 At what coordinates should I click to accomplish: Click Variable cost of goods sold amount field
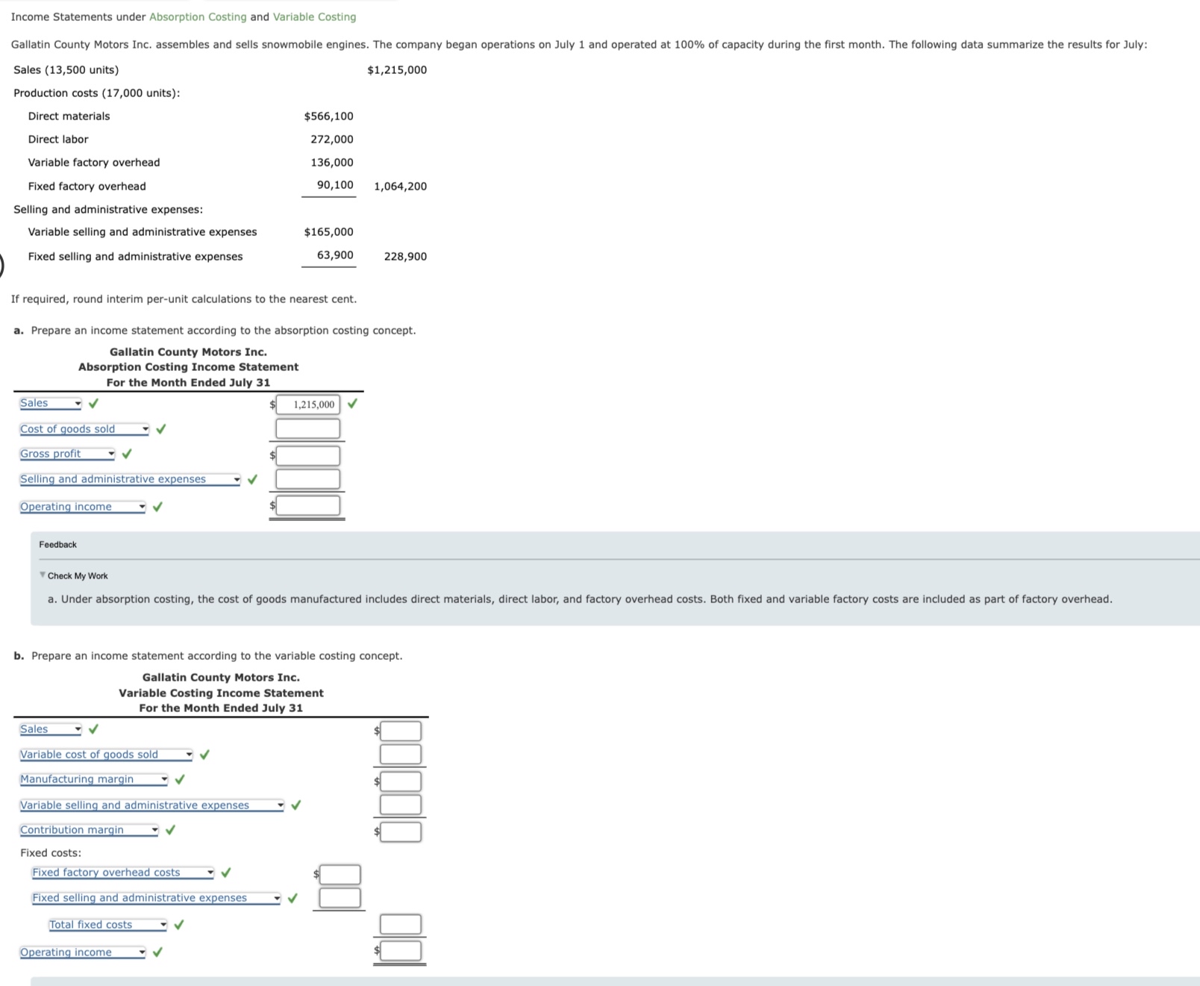coord(401,755)
